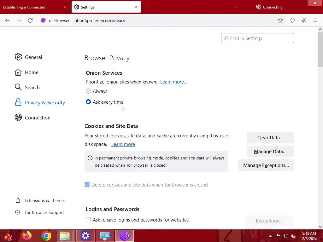Open Extensions & Themes
Viewport: 323px width, 242px height.
(40, 200)
